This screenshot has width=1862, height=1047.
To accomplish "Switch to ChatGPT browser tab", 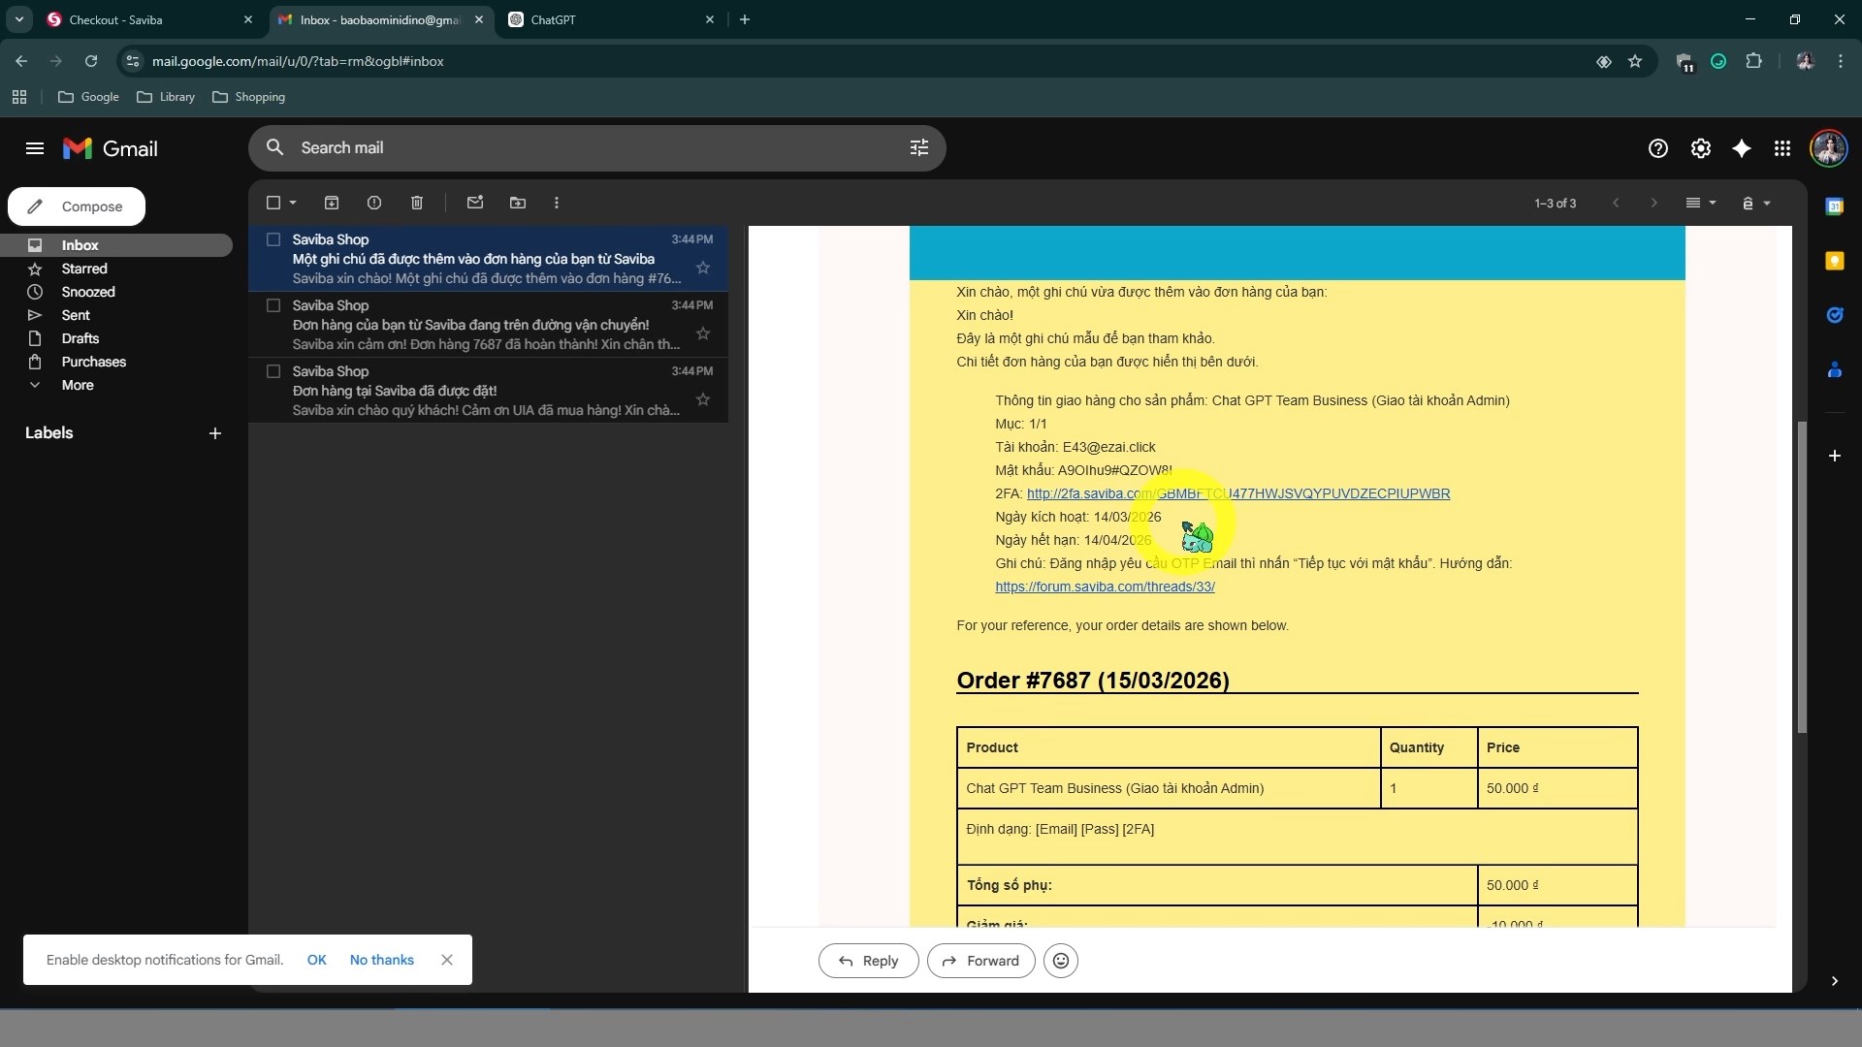I will click(x=611, y=19).
